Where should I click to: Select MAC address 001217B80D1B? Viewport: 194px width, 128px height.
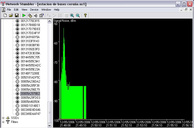pyautogui.click(x=30, y=25)
